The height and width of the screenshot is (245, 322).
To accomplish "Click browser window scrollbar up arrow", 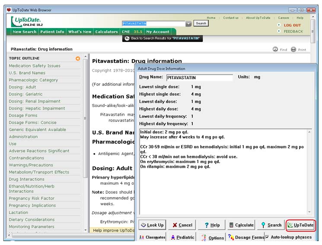I will (x=313, y=17).
